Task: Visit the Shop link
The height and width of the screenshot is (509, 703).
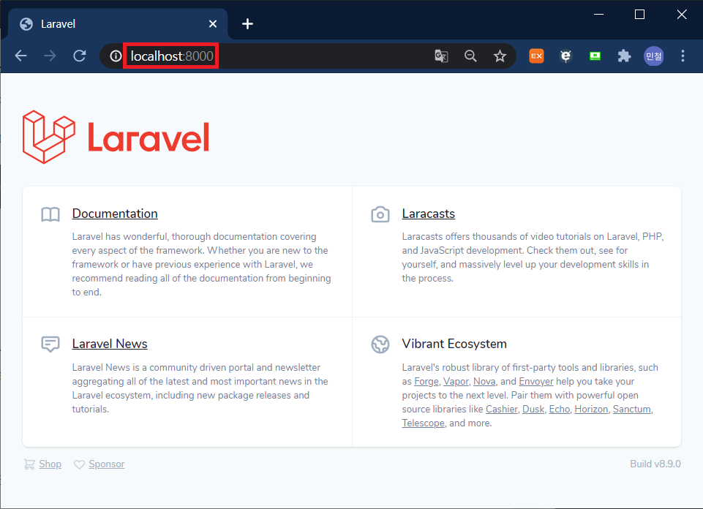Action: coord(50,464)
